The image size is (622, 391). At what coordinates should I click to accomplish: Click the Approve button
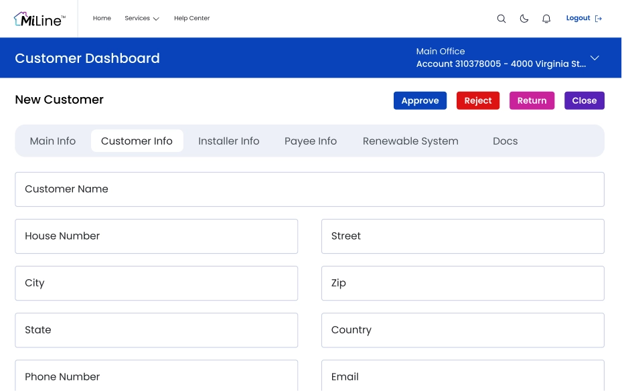420,100
